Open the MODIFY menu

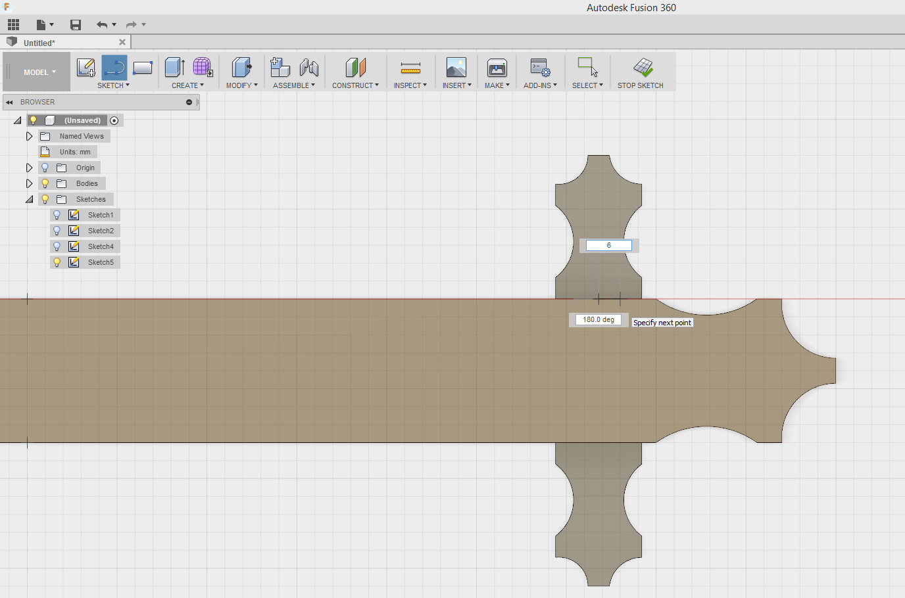pyautogui.click(x=241, y=85)
